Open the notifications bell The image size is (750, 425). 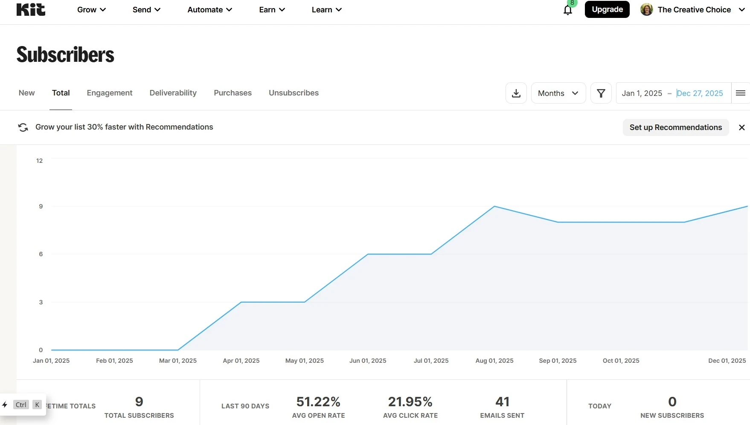tap(567, 10)
